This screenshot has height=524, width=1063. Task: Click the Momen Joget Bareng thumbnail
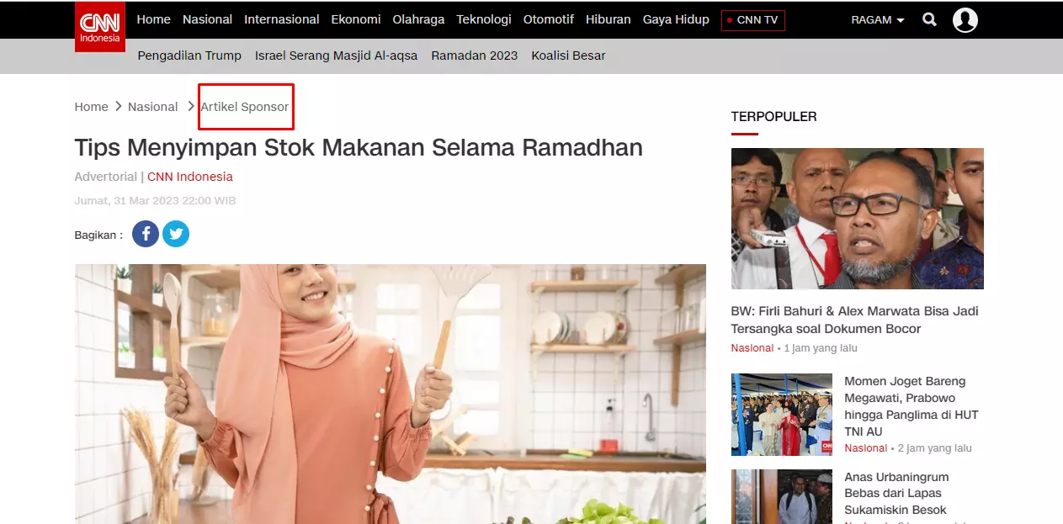(x=781, y=414)
